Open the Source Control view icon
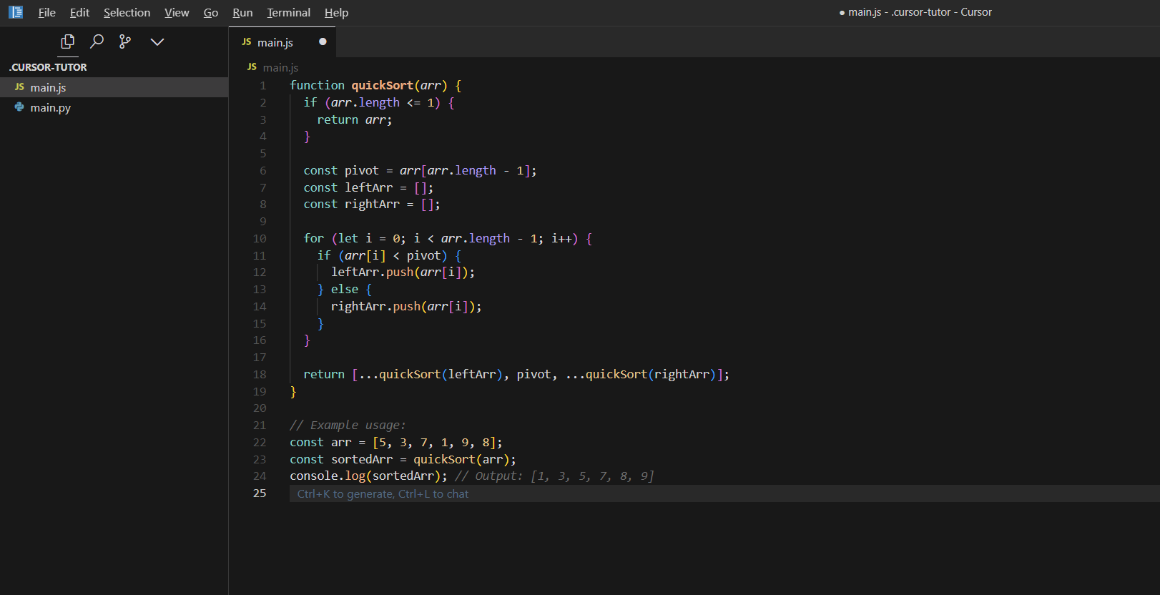 click(x=125, y=41)
